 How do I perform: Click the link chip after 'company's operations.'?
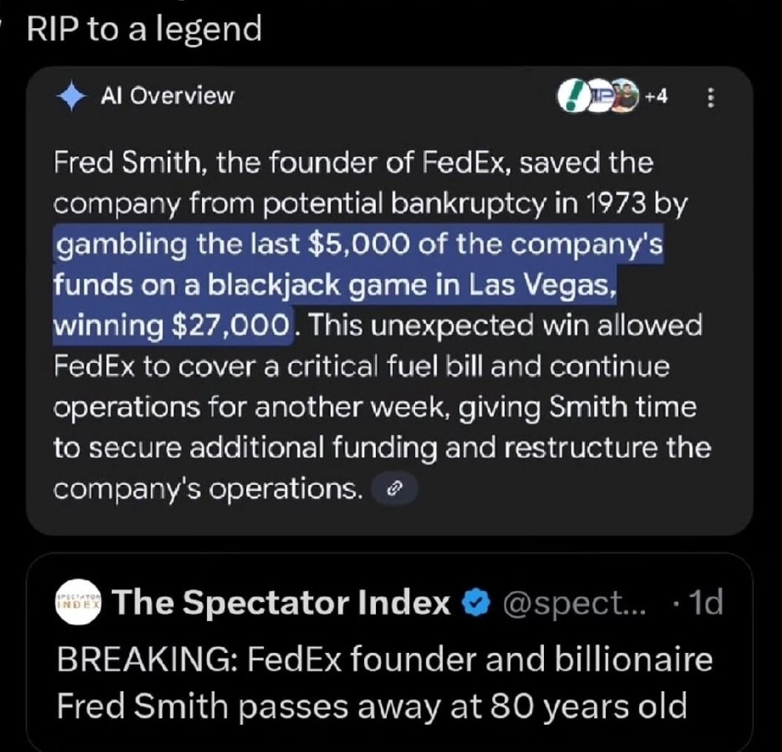[394, 489]
